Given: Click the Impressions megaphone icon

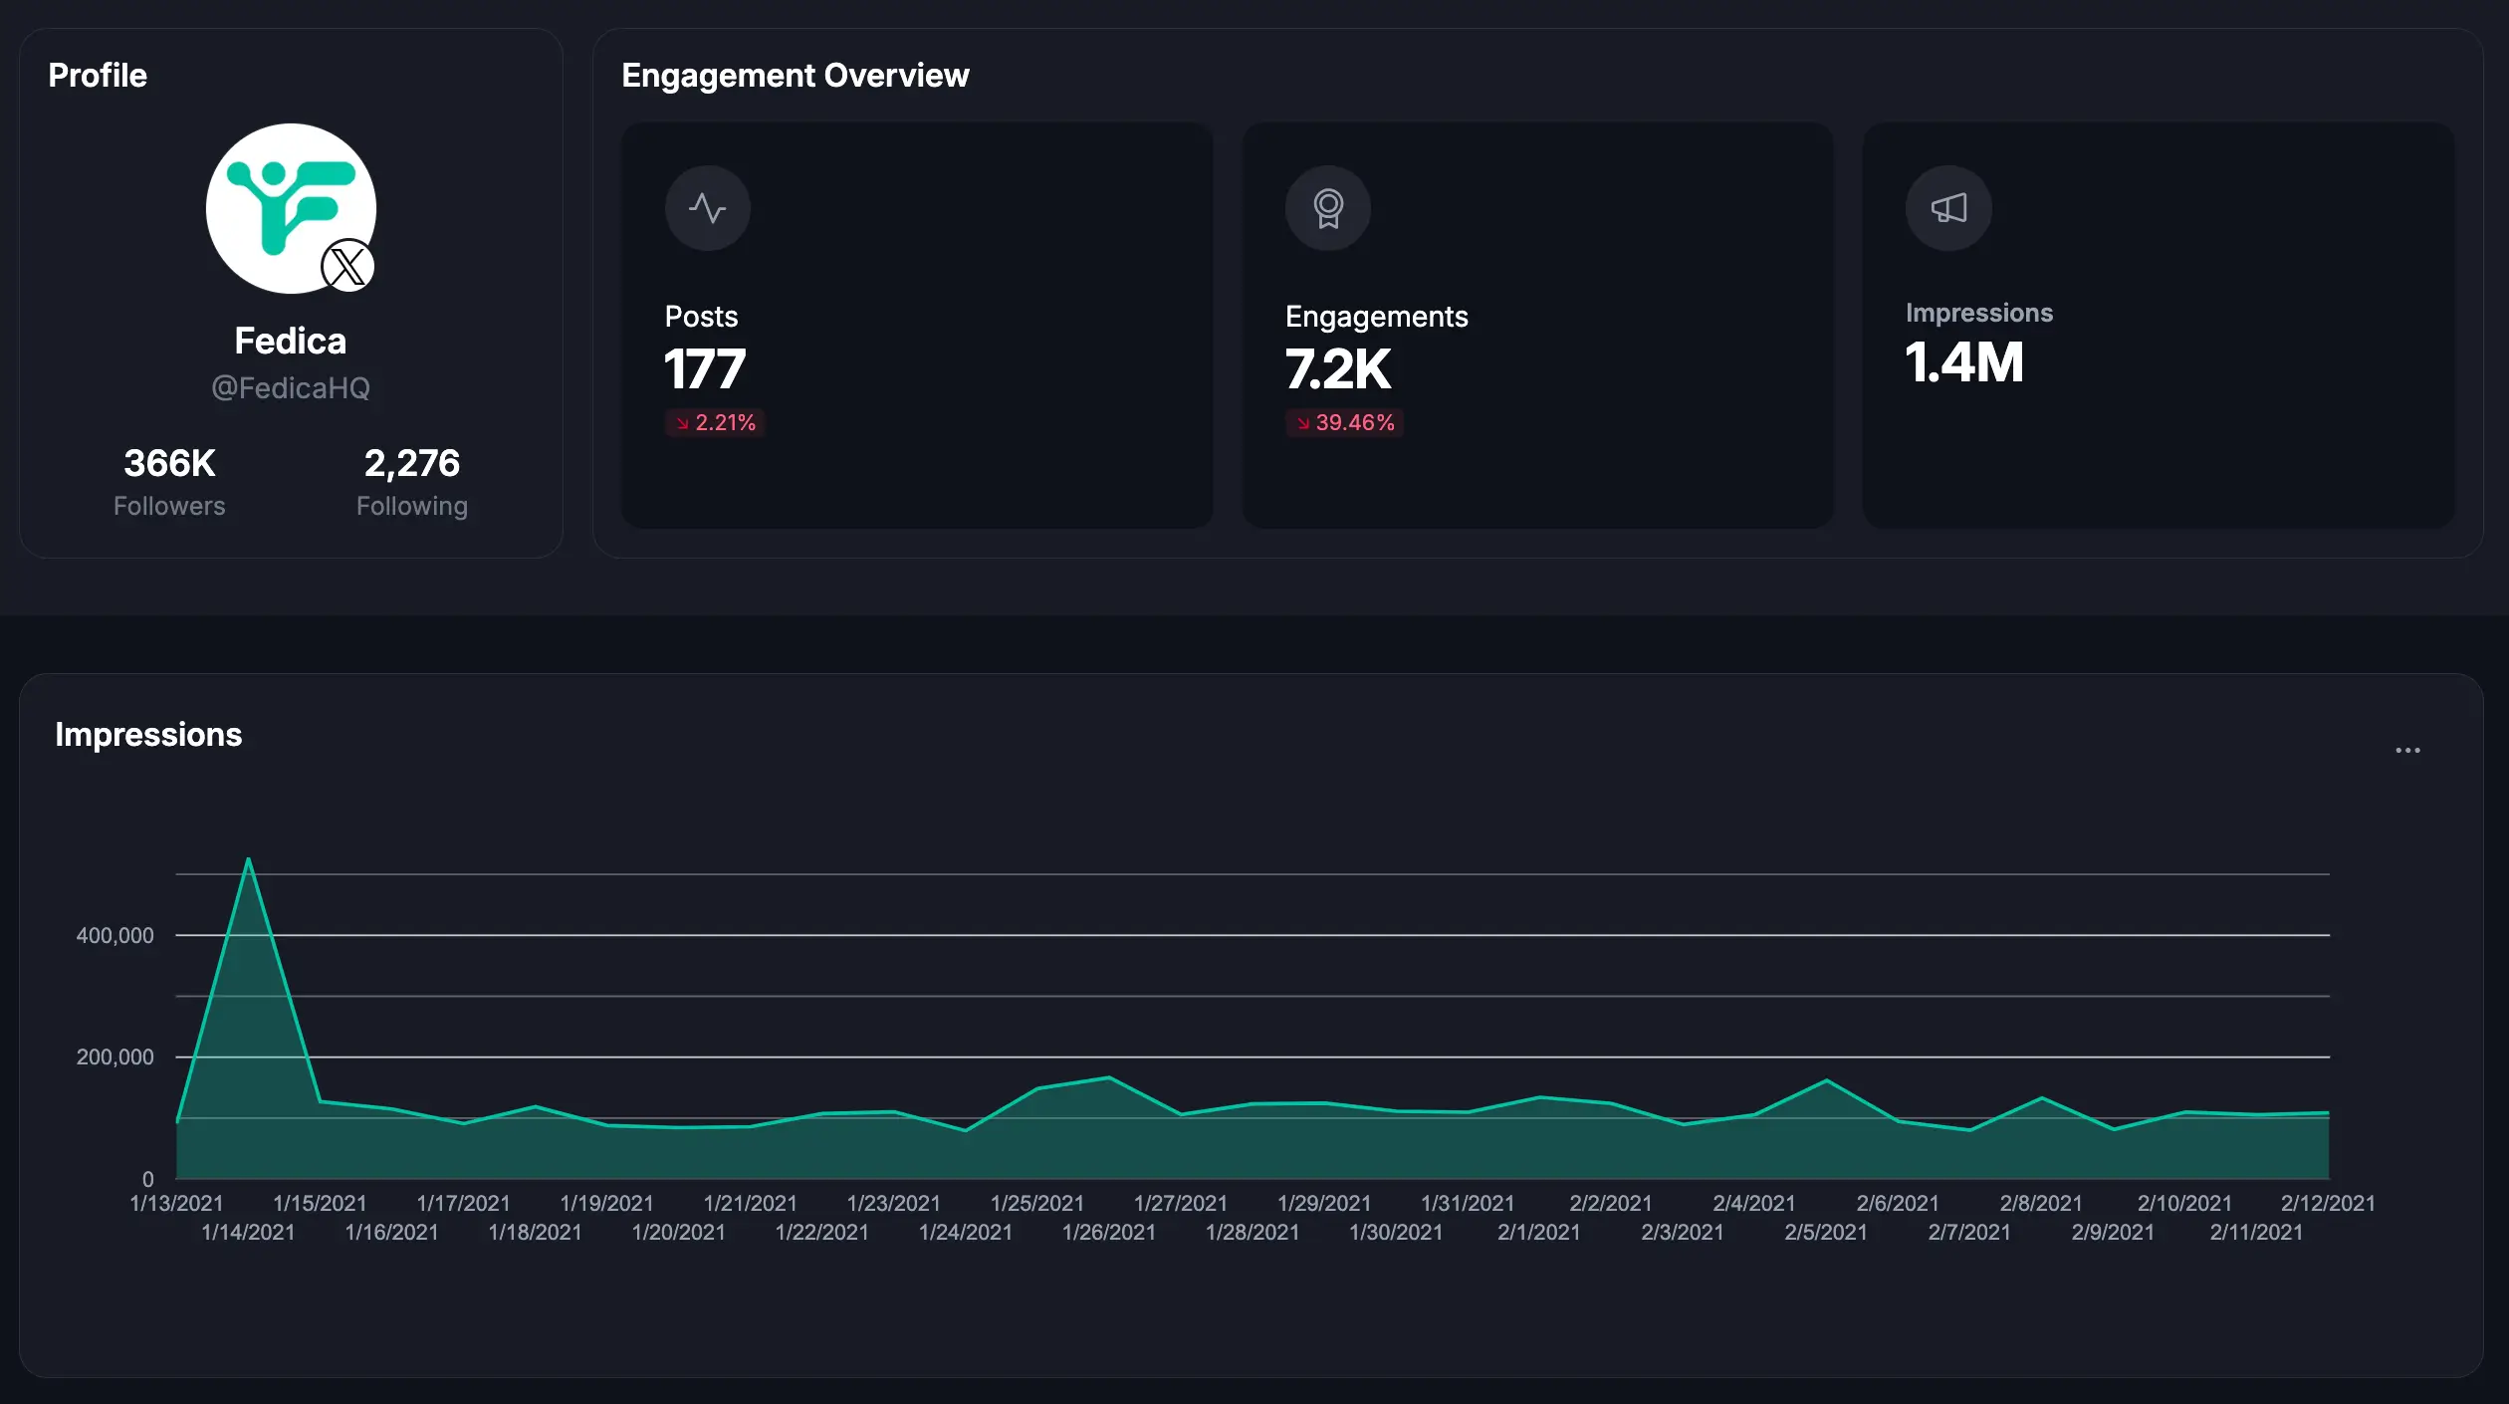Looking at the screenshot, I should (x=1947, y=208).
